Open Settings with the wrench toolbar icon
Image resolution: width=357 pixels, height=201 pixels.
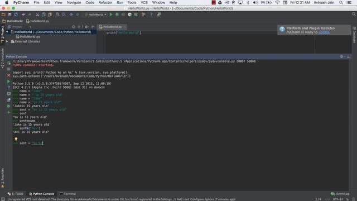143,15
